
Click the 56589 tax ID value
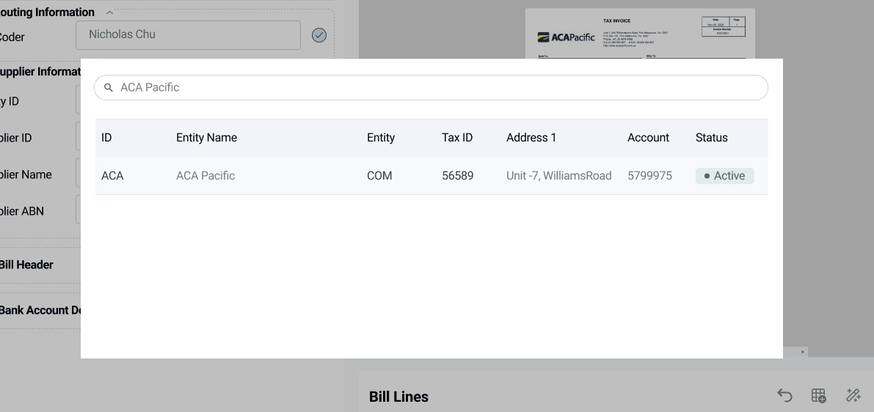[x=458, y=176]
